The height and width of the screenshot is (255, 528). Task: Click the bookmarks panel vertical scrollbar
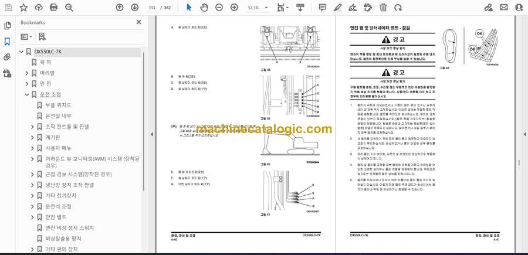click(x=144, y=121)
